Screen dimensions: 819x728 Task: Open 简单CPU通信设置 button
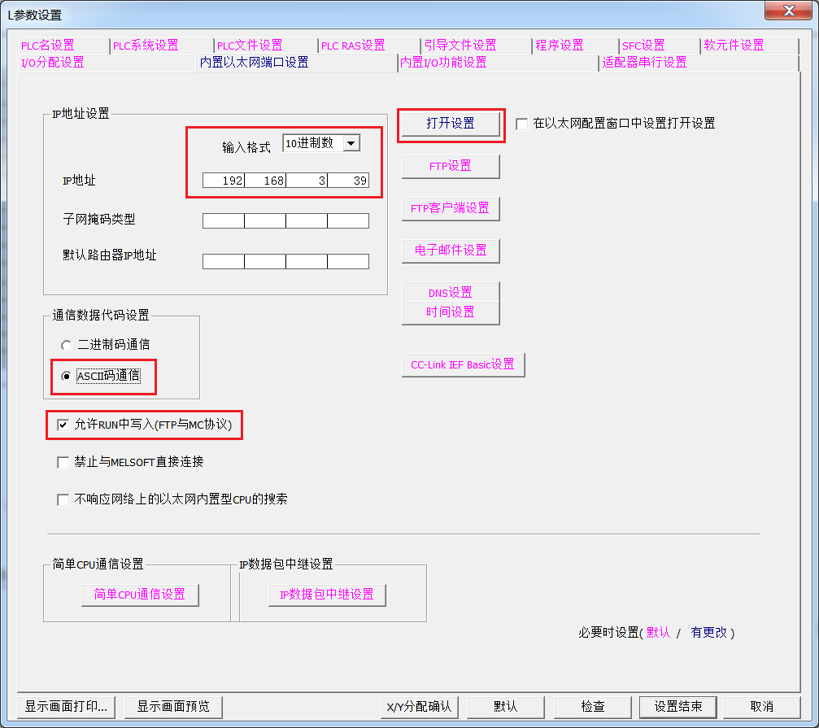(x=140, y=595)
